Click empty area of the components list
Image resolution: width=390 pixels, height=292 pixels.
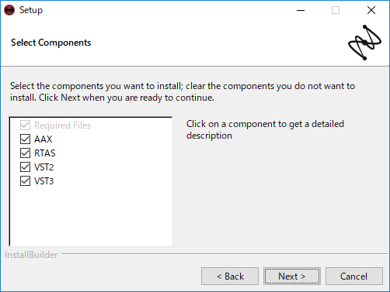(91, 215)
